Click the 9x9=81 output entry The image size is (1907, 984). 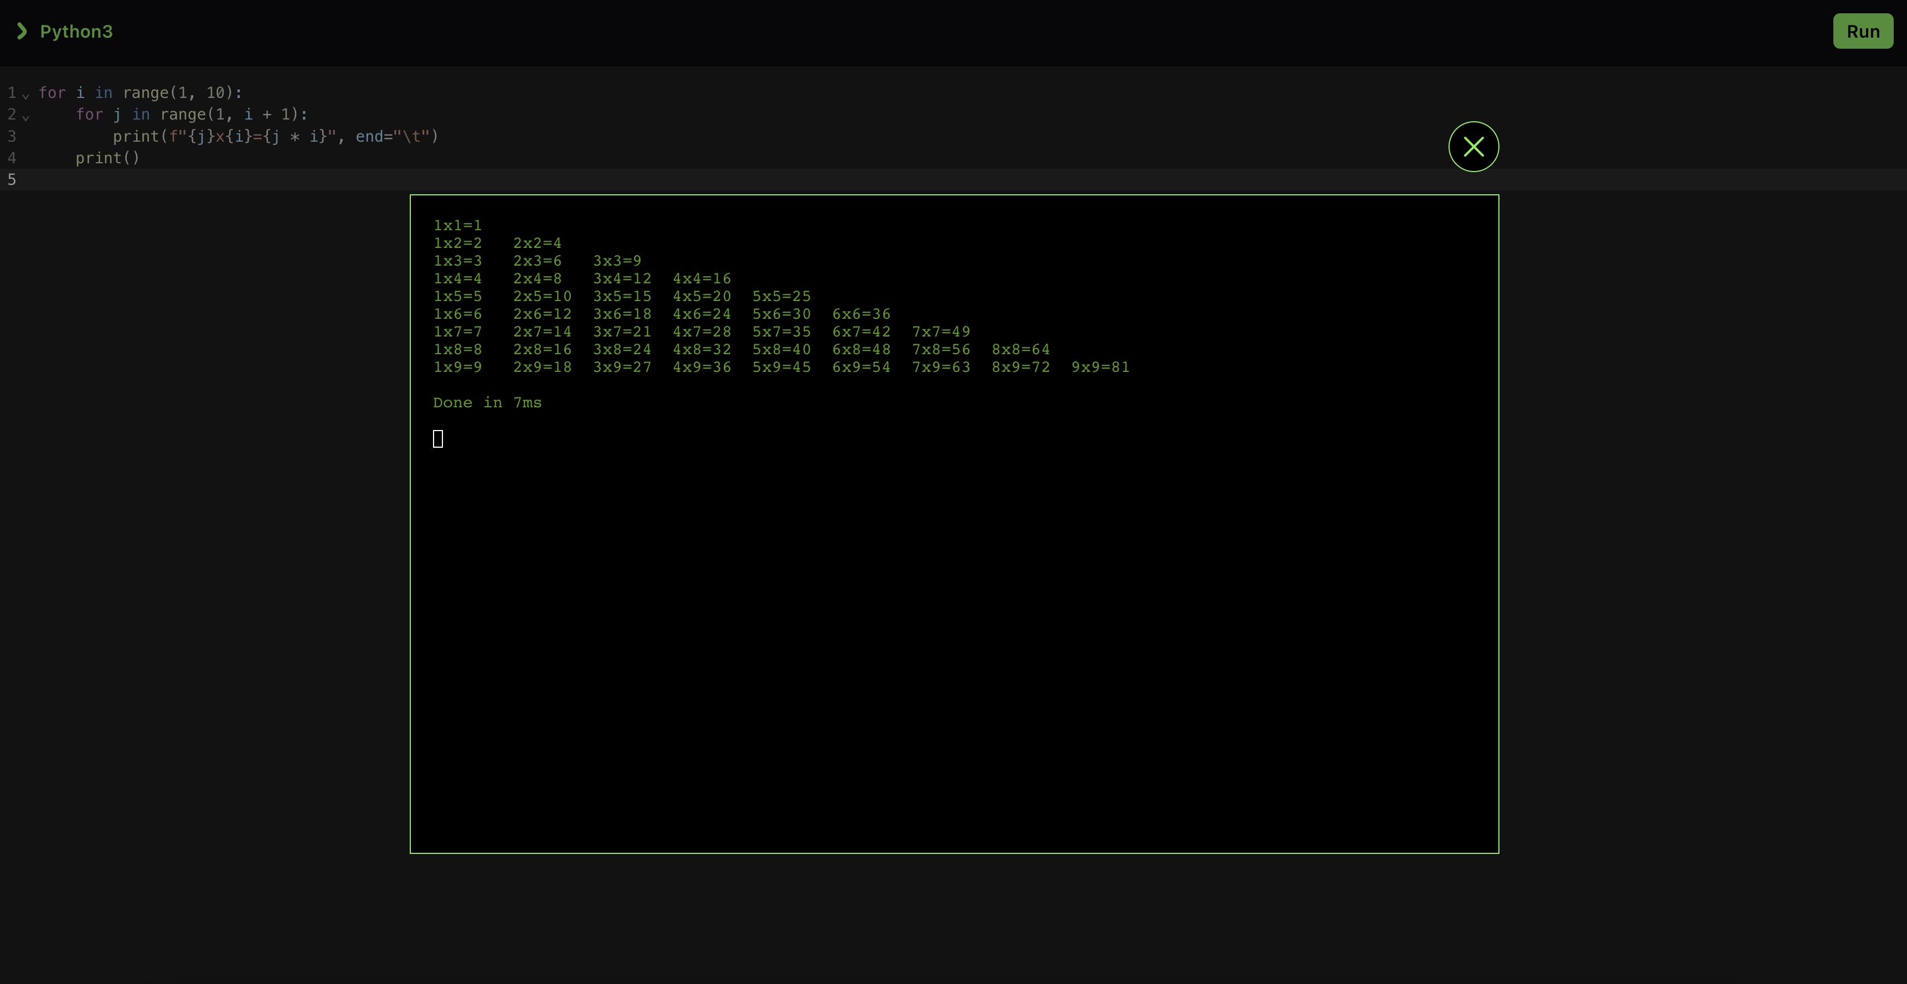[x=1100, y=367]
